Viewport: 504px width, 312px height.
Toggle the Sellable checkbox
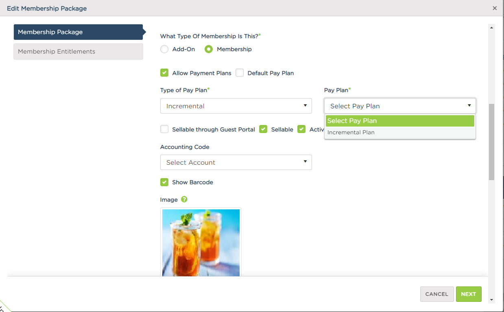264,129
